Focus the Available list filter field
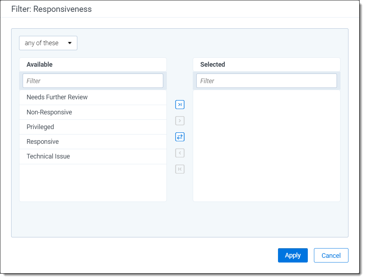Screen dimensions: 365x279 (93, 81)
